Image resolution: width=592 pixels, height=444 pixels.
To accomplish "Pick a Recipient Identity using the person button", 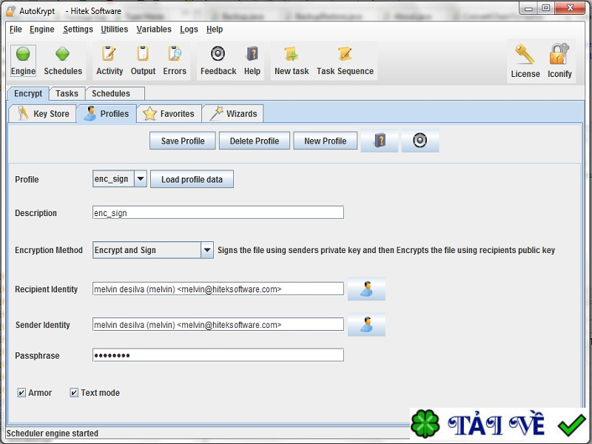I will coord(366,289).
